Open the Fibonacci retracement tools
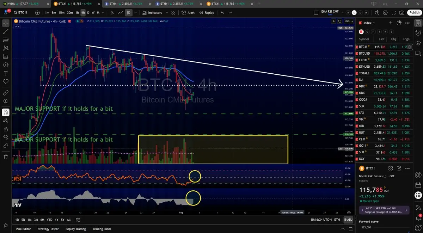This screenshot has height=233, width=423. tap(6, 40)
